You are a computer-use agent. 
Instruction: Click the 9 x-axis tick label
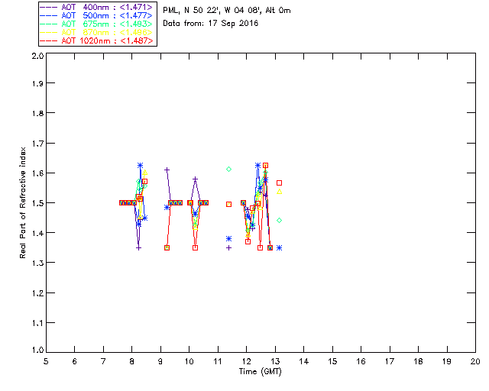tap(160, 361)
